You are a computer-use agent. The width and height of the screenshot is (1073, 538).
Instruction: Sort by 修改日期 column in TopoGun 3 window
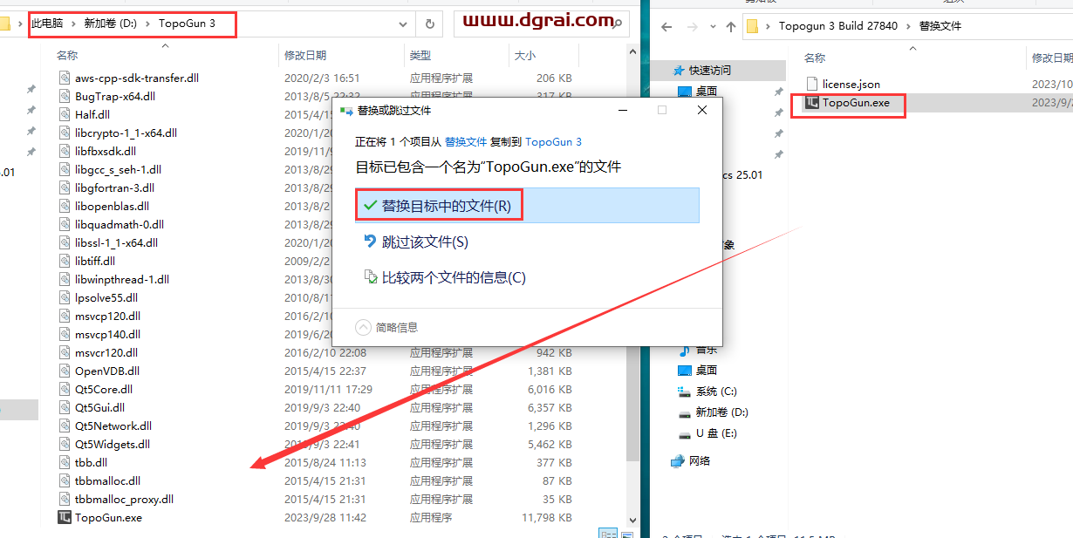[x=304, y=55]
